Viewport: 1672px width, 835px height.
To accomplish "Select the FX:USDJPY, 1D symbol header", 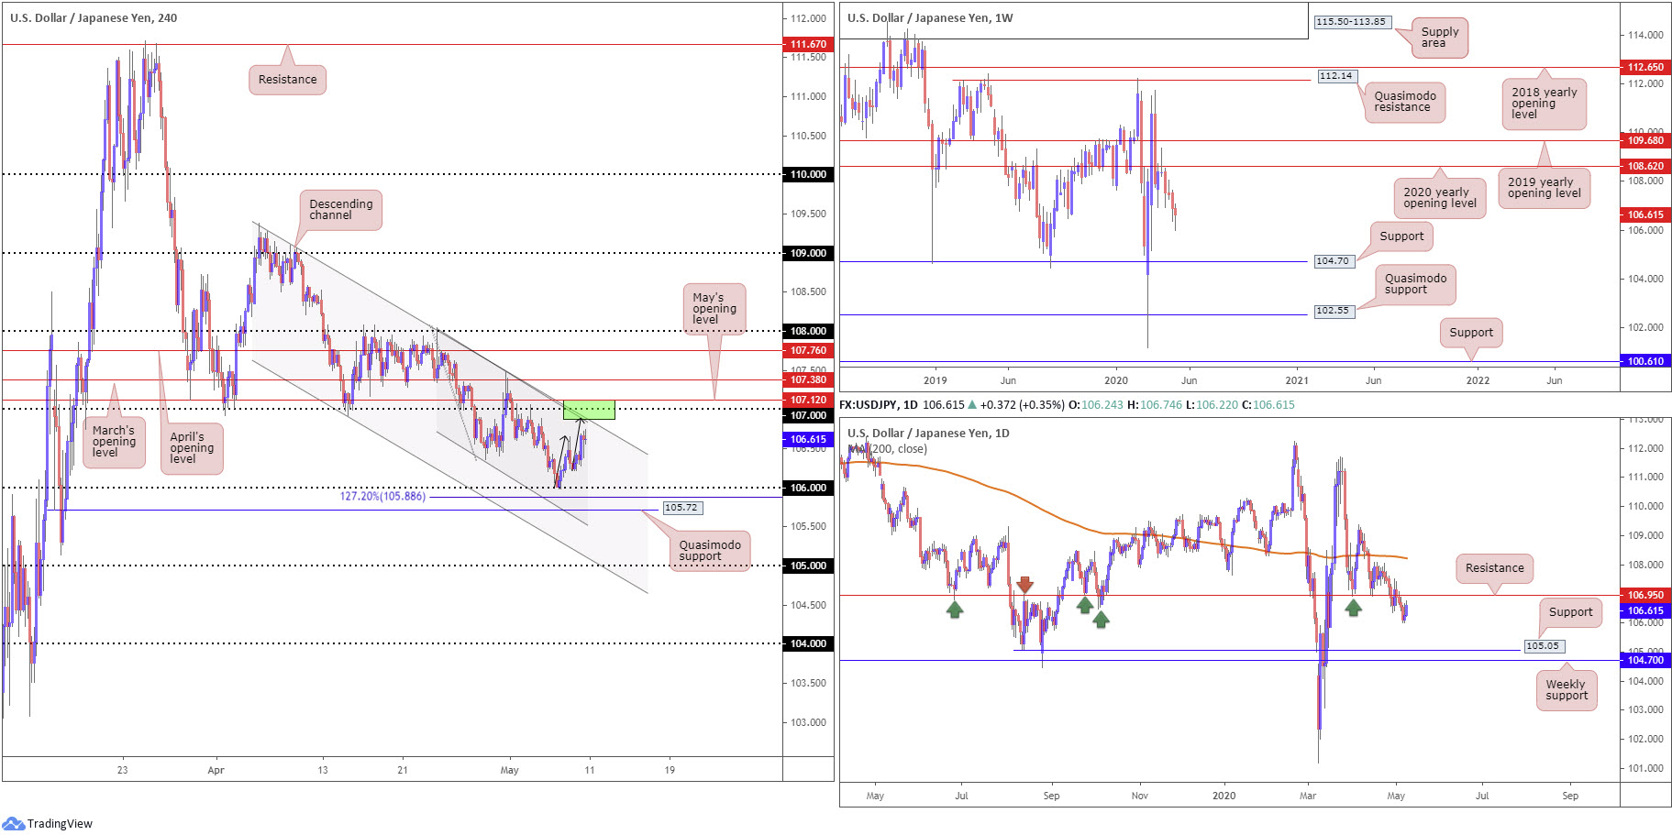I will 878,404.
